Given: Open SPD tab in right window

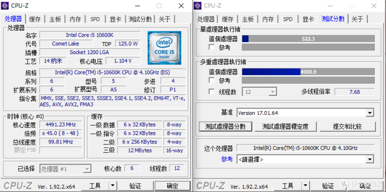Looking at the screenshot, I should click(x=288, y=19).
